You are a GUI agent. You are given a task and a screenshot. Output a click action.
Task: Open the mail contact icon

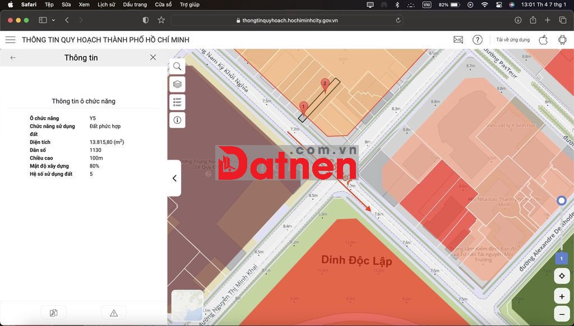tap(458, 40)
